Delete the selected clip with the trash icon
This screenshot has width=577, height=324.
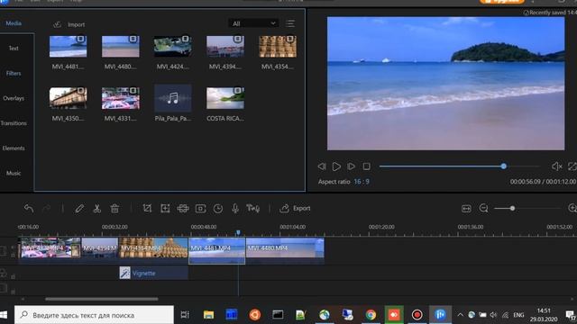point(114,209)
